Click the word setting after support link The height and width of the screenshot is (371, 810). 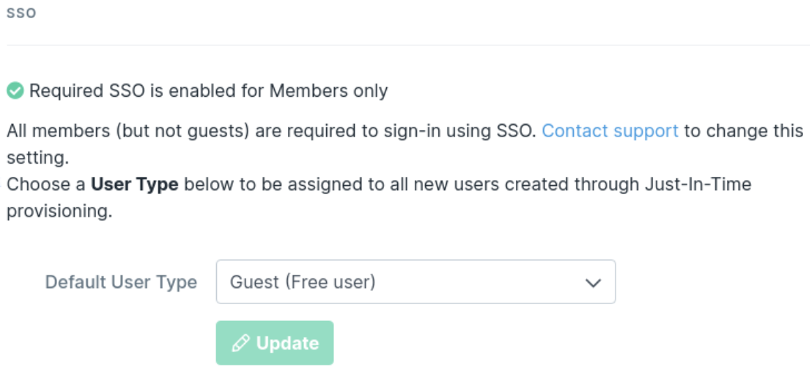click(37, 157)
